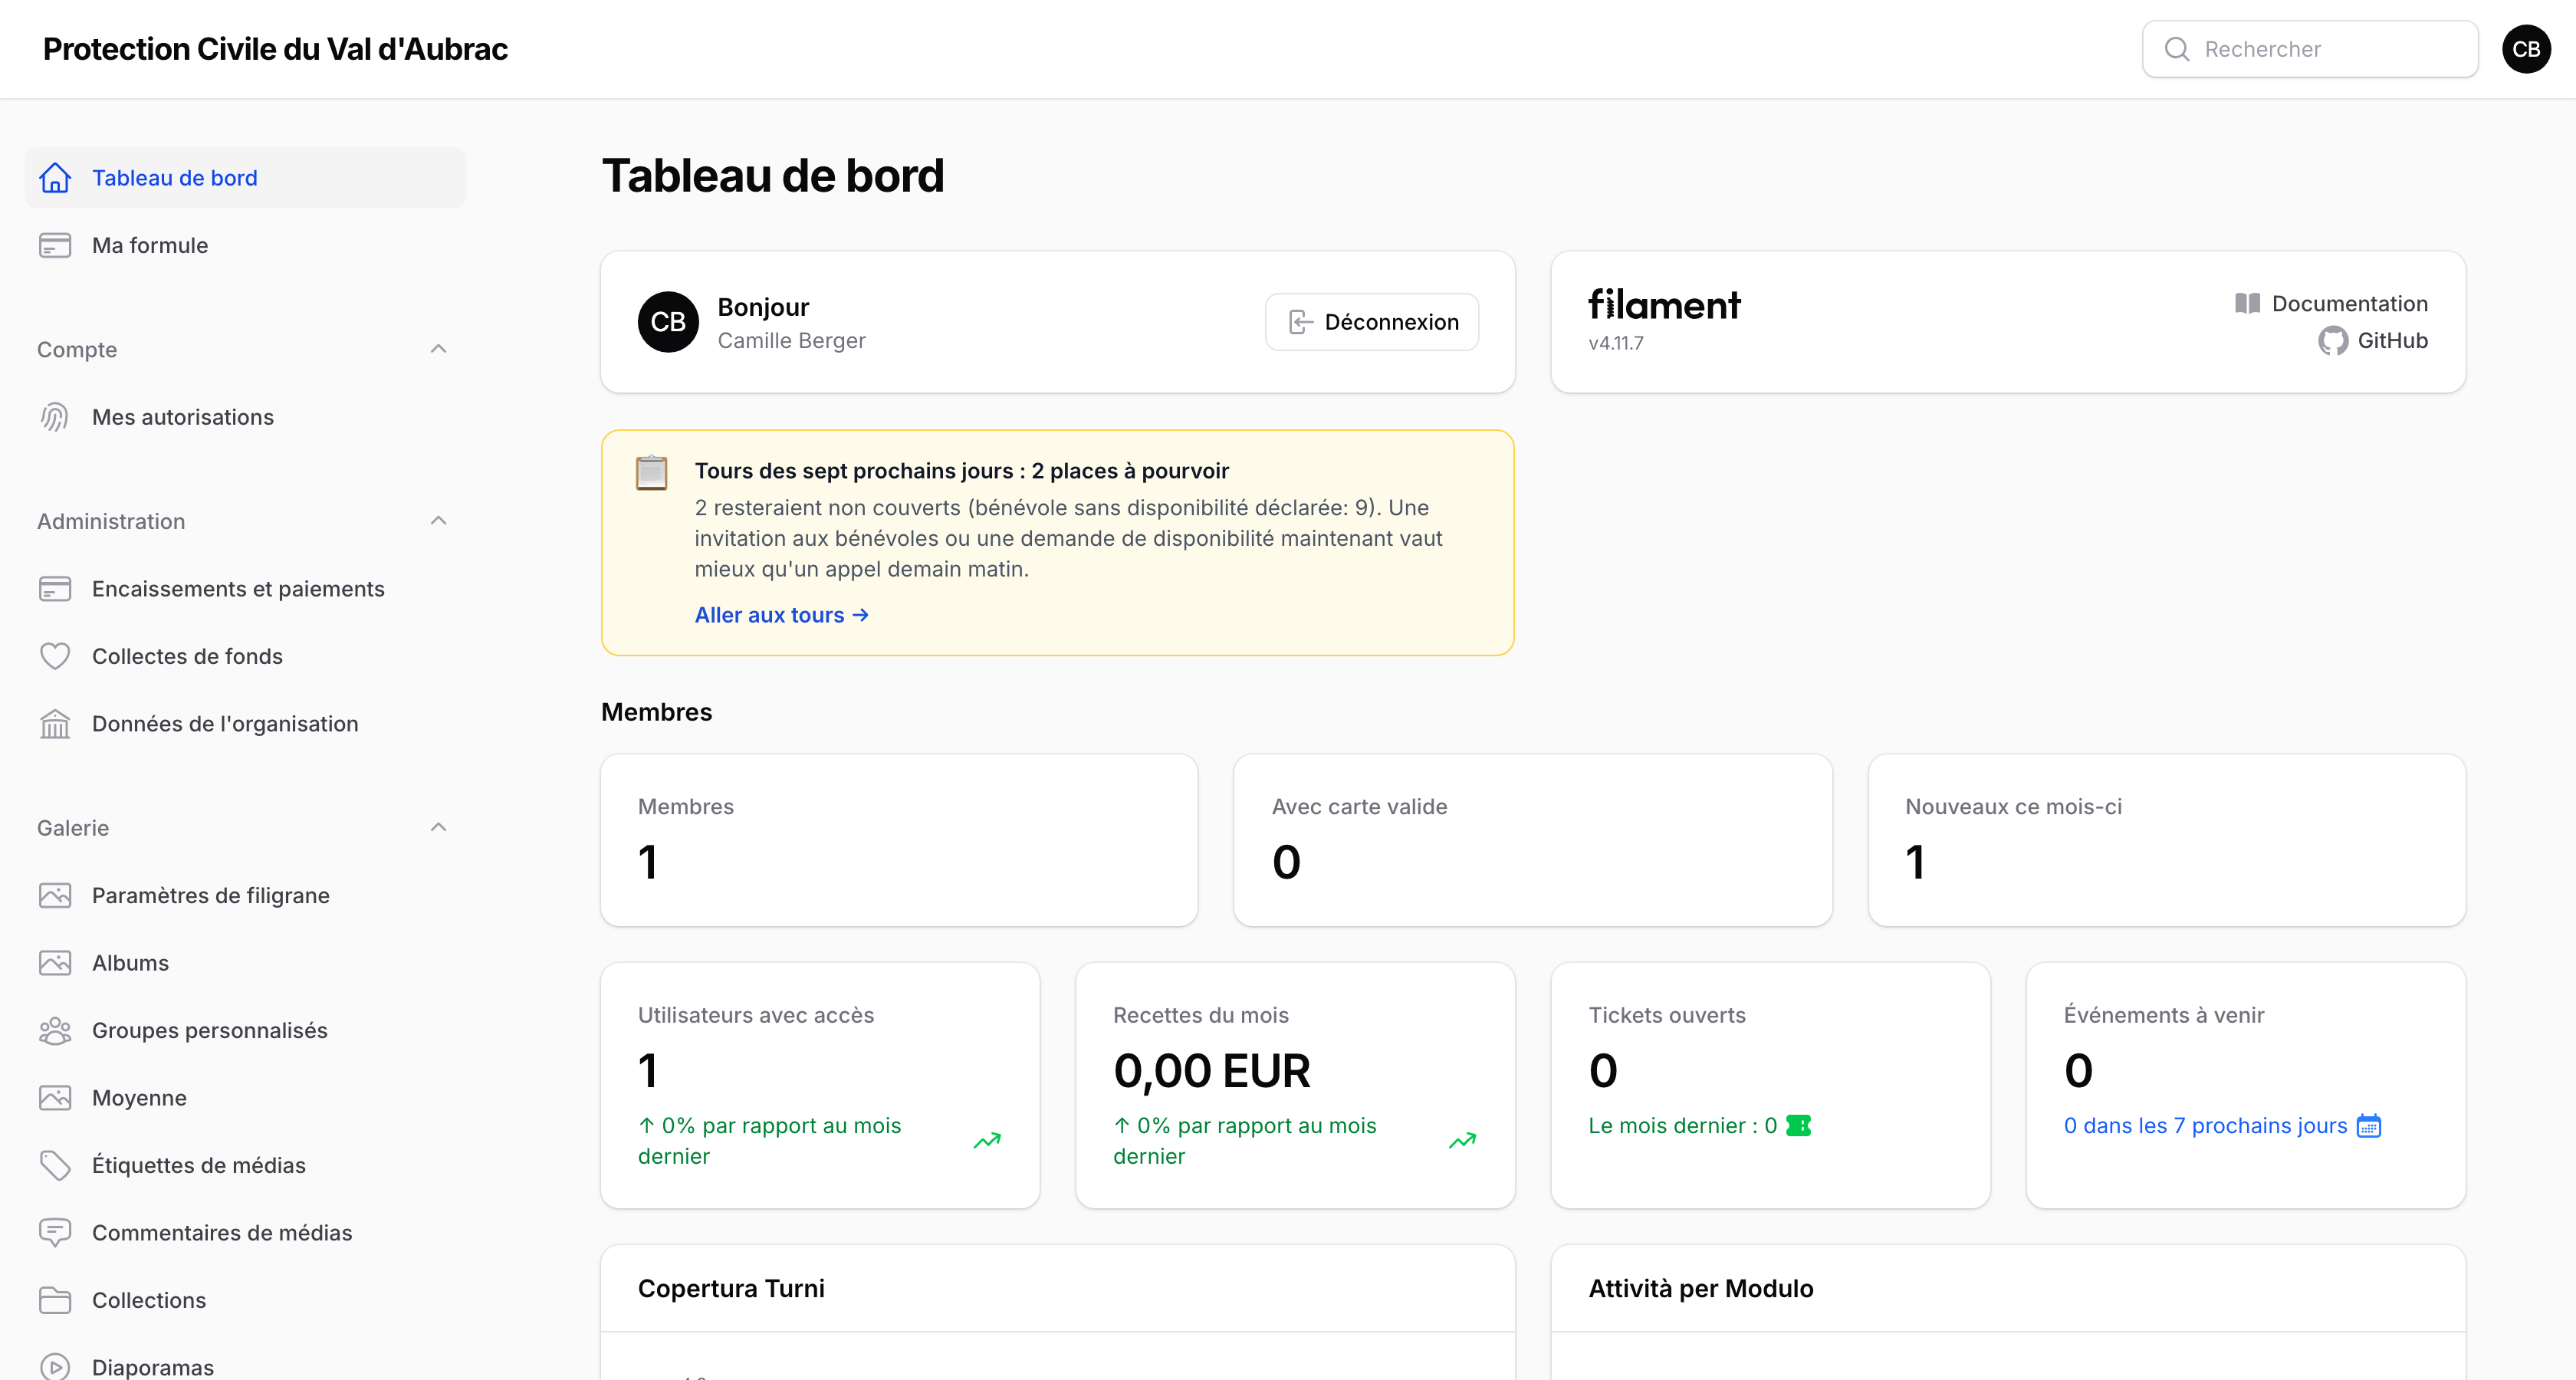Collapse the Administration sidebar group

click(x=438, y=521)
